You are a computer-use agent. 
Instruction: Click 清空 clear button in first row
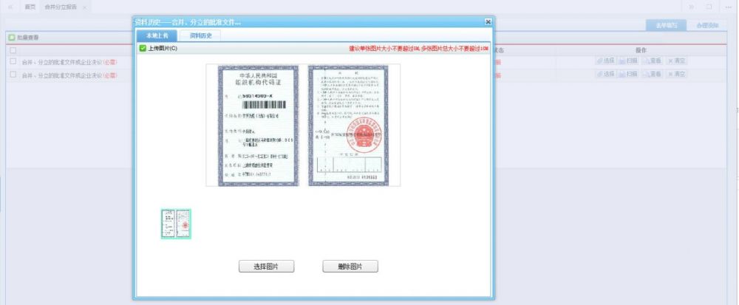click(676, 61)
